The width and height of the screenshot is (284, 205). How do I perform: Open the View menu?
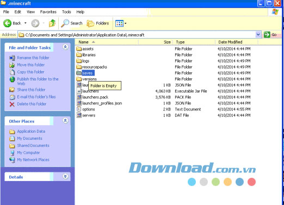tap(30, 12)
